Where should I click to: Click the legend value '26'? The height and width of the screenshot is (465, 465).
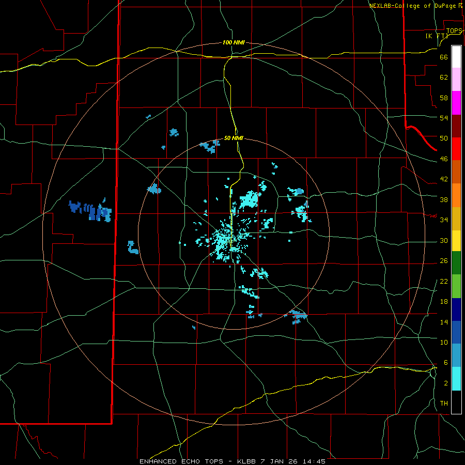(x=444, y=261)
